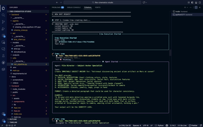
Task: Click the LF line ending status
Action: click(x=151, y=125)
